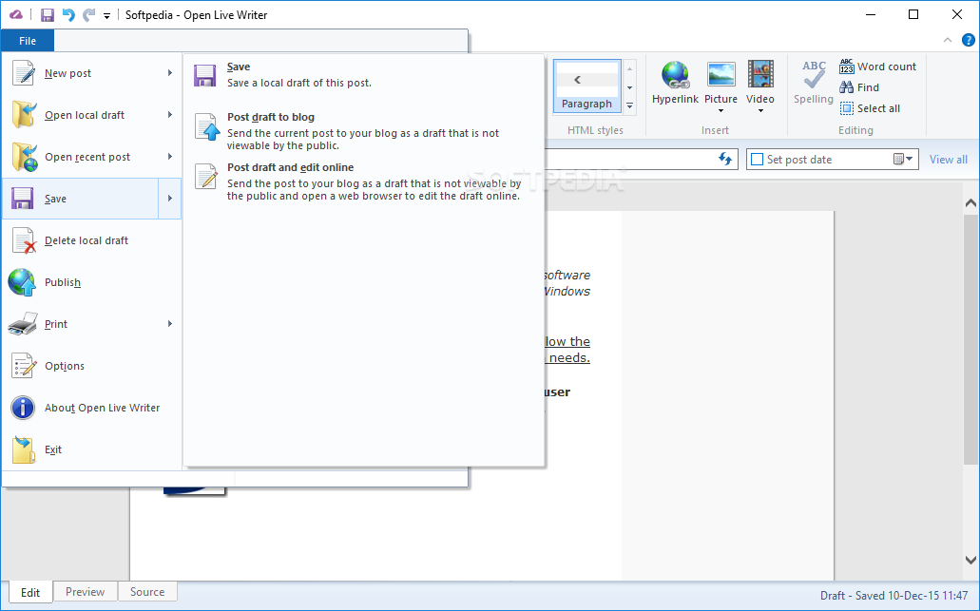Click the Open recent post globe folder icon
Screen dimensions: 980x611
click(24, 157)
